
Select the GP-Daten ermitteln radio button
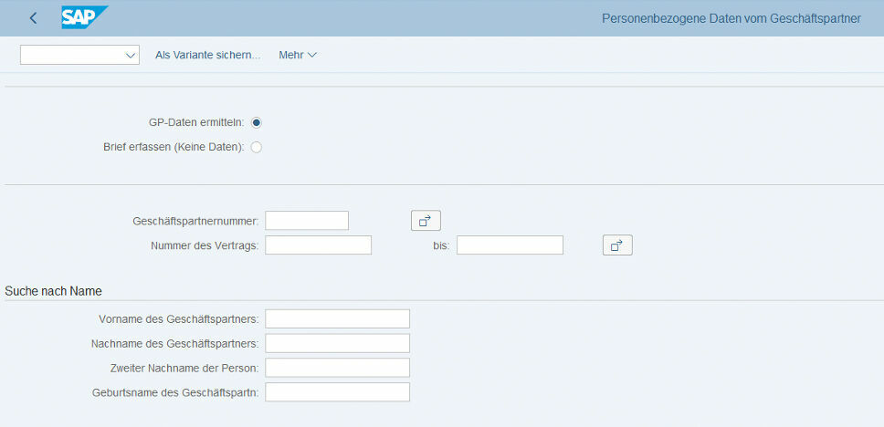(x=257, y=123)
